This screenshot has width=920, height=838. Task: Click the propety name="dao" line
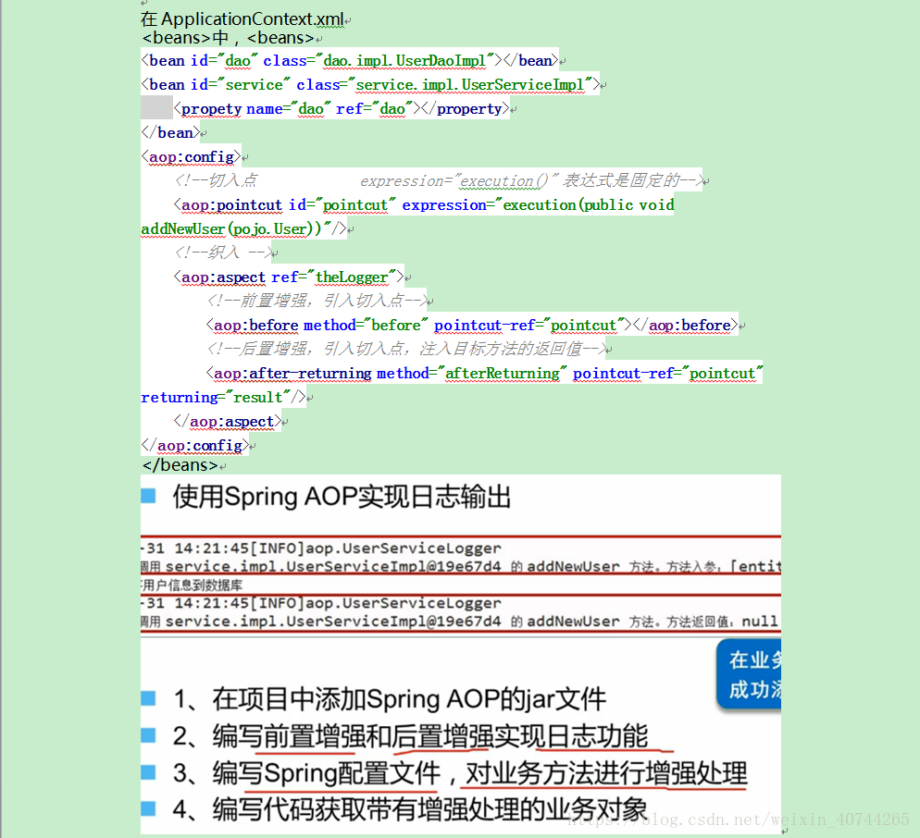(342, 108)
